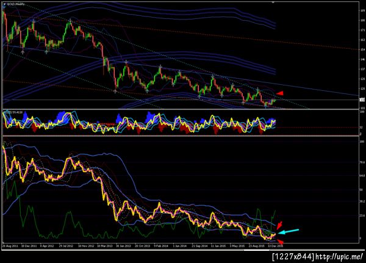Viewport: 366px width, 263px height.
Task: Click the '3 May 2015' date label
Action: click(237, 246)
